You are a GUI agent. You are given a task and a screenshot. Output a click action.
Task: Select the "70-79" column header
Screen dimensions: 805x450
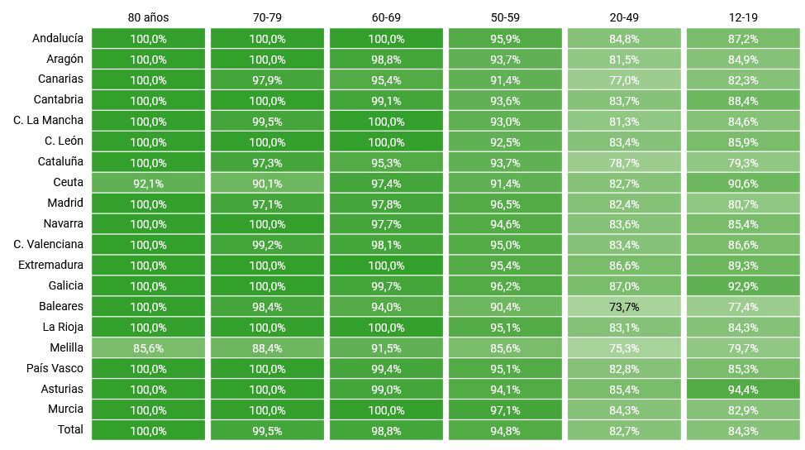267,17
